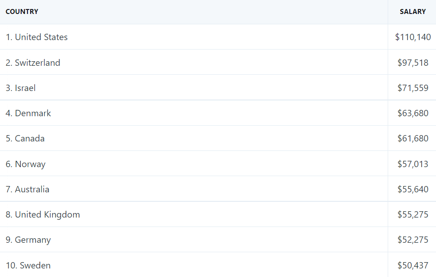Select the $57,013 salary figure
This screenshot has width=436, height=277.
413,164
